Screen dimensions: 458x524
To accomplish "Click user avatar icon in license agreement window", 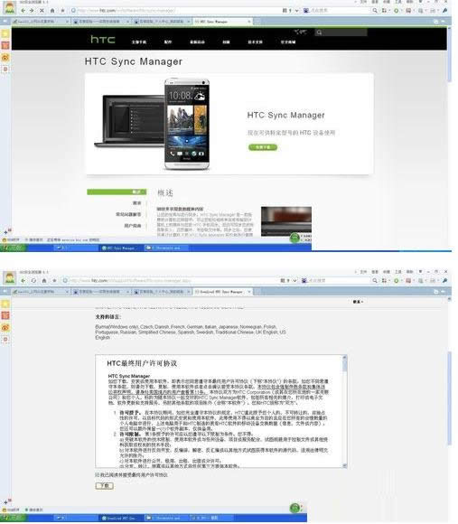I will 10,277.
